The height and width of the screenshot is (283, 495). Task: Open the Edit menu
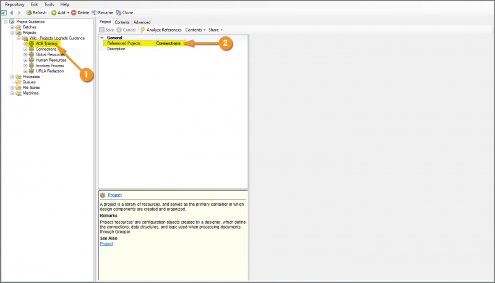(34, 4)
